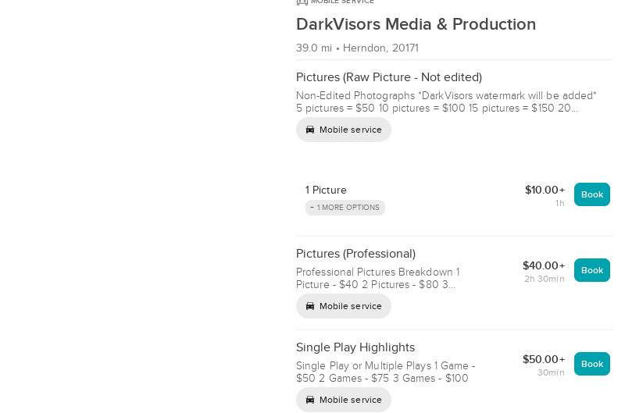
Task: Click the Single Play or Multiple Plays description
Action: coord(385,372)
